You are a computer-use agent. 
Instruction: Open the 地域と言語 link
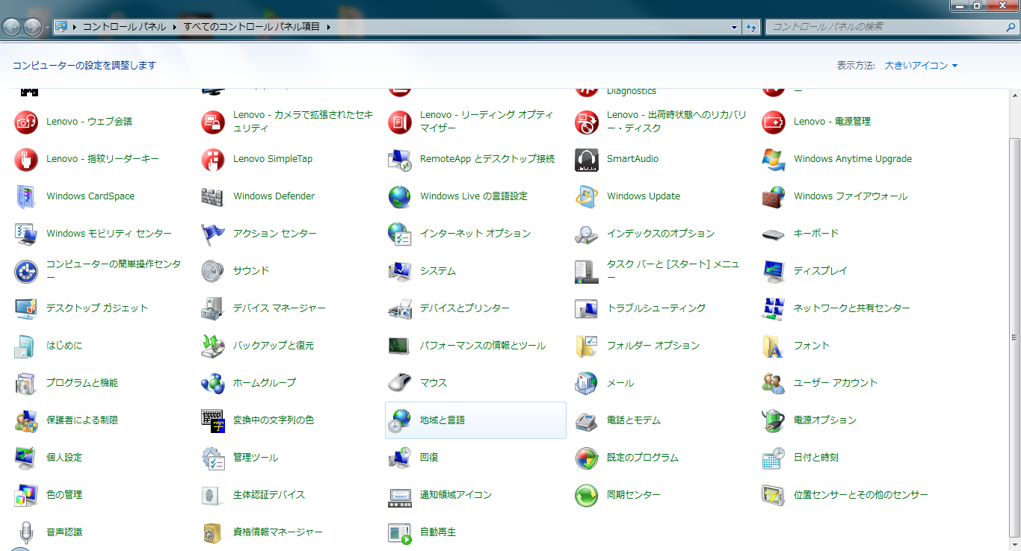click(x=442, y=420)
